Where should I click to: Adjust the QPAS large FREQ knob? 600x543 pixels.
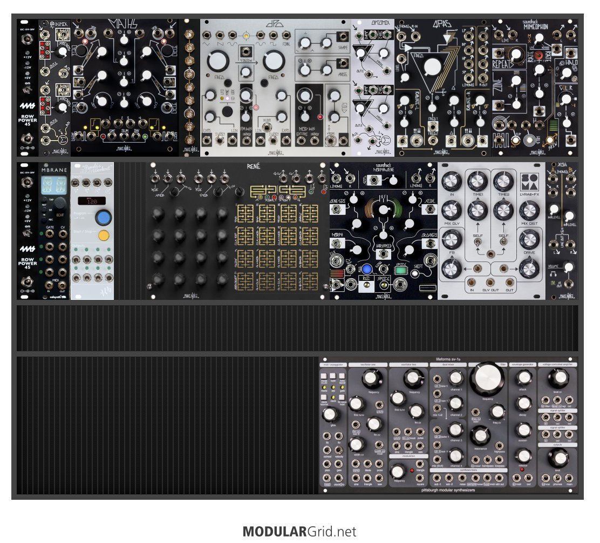coord(432,66)
